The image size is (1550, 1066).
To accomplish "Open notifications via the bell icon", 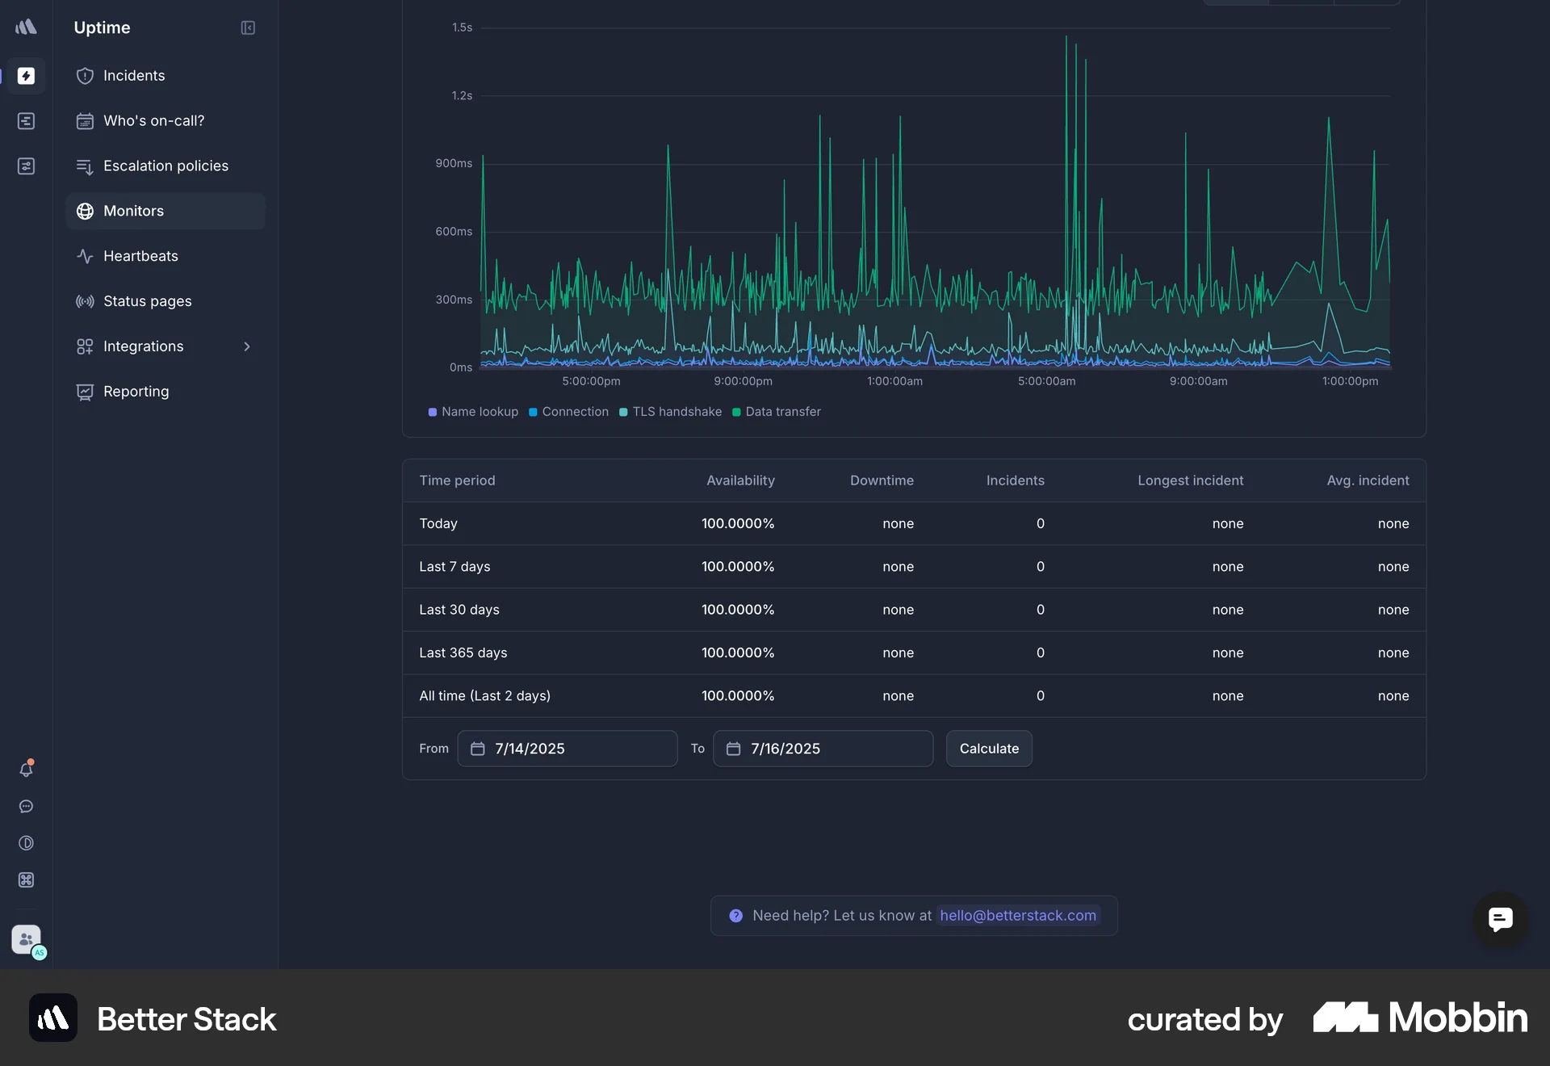I will click(27, 770).
